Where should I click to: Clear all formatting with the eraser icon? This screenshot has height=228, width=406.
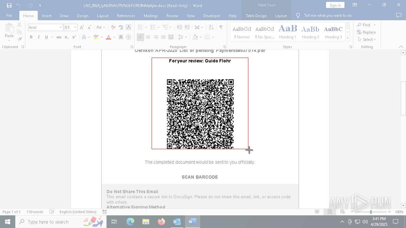pos(113,28)
